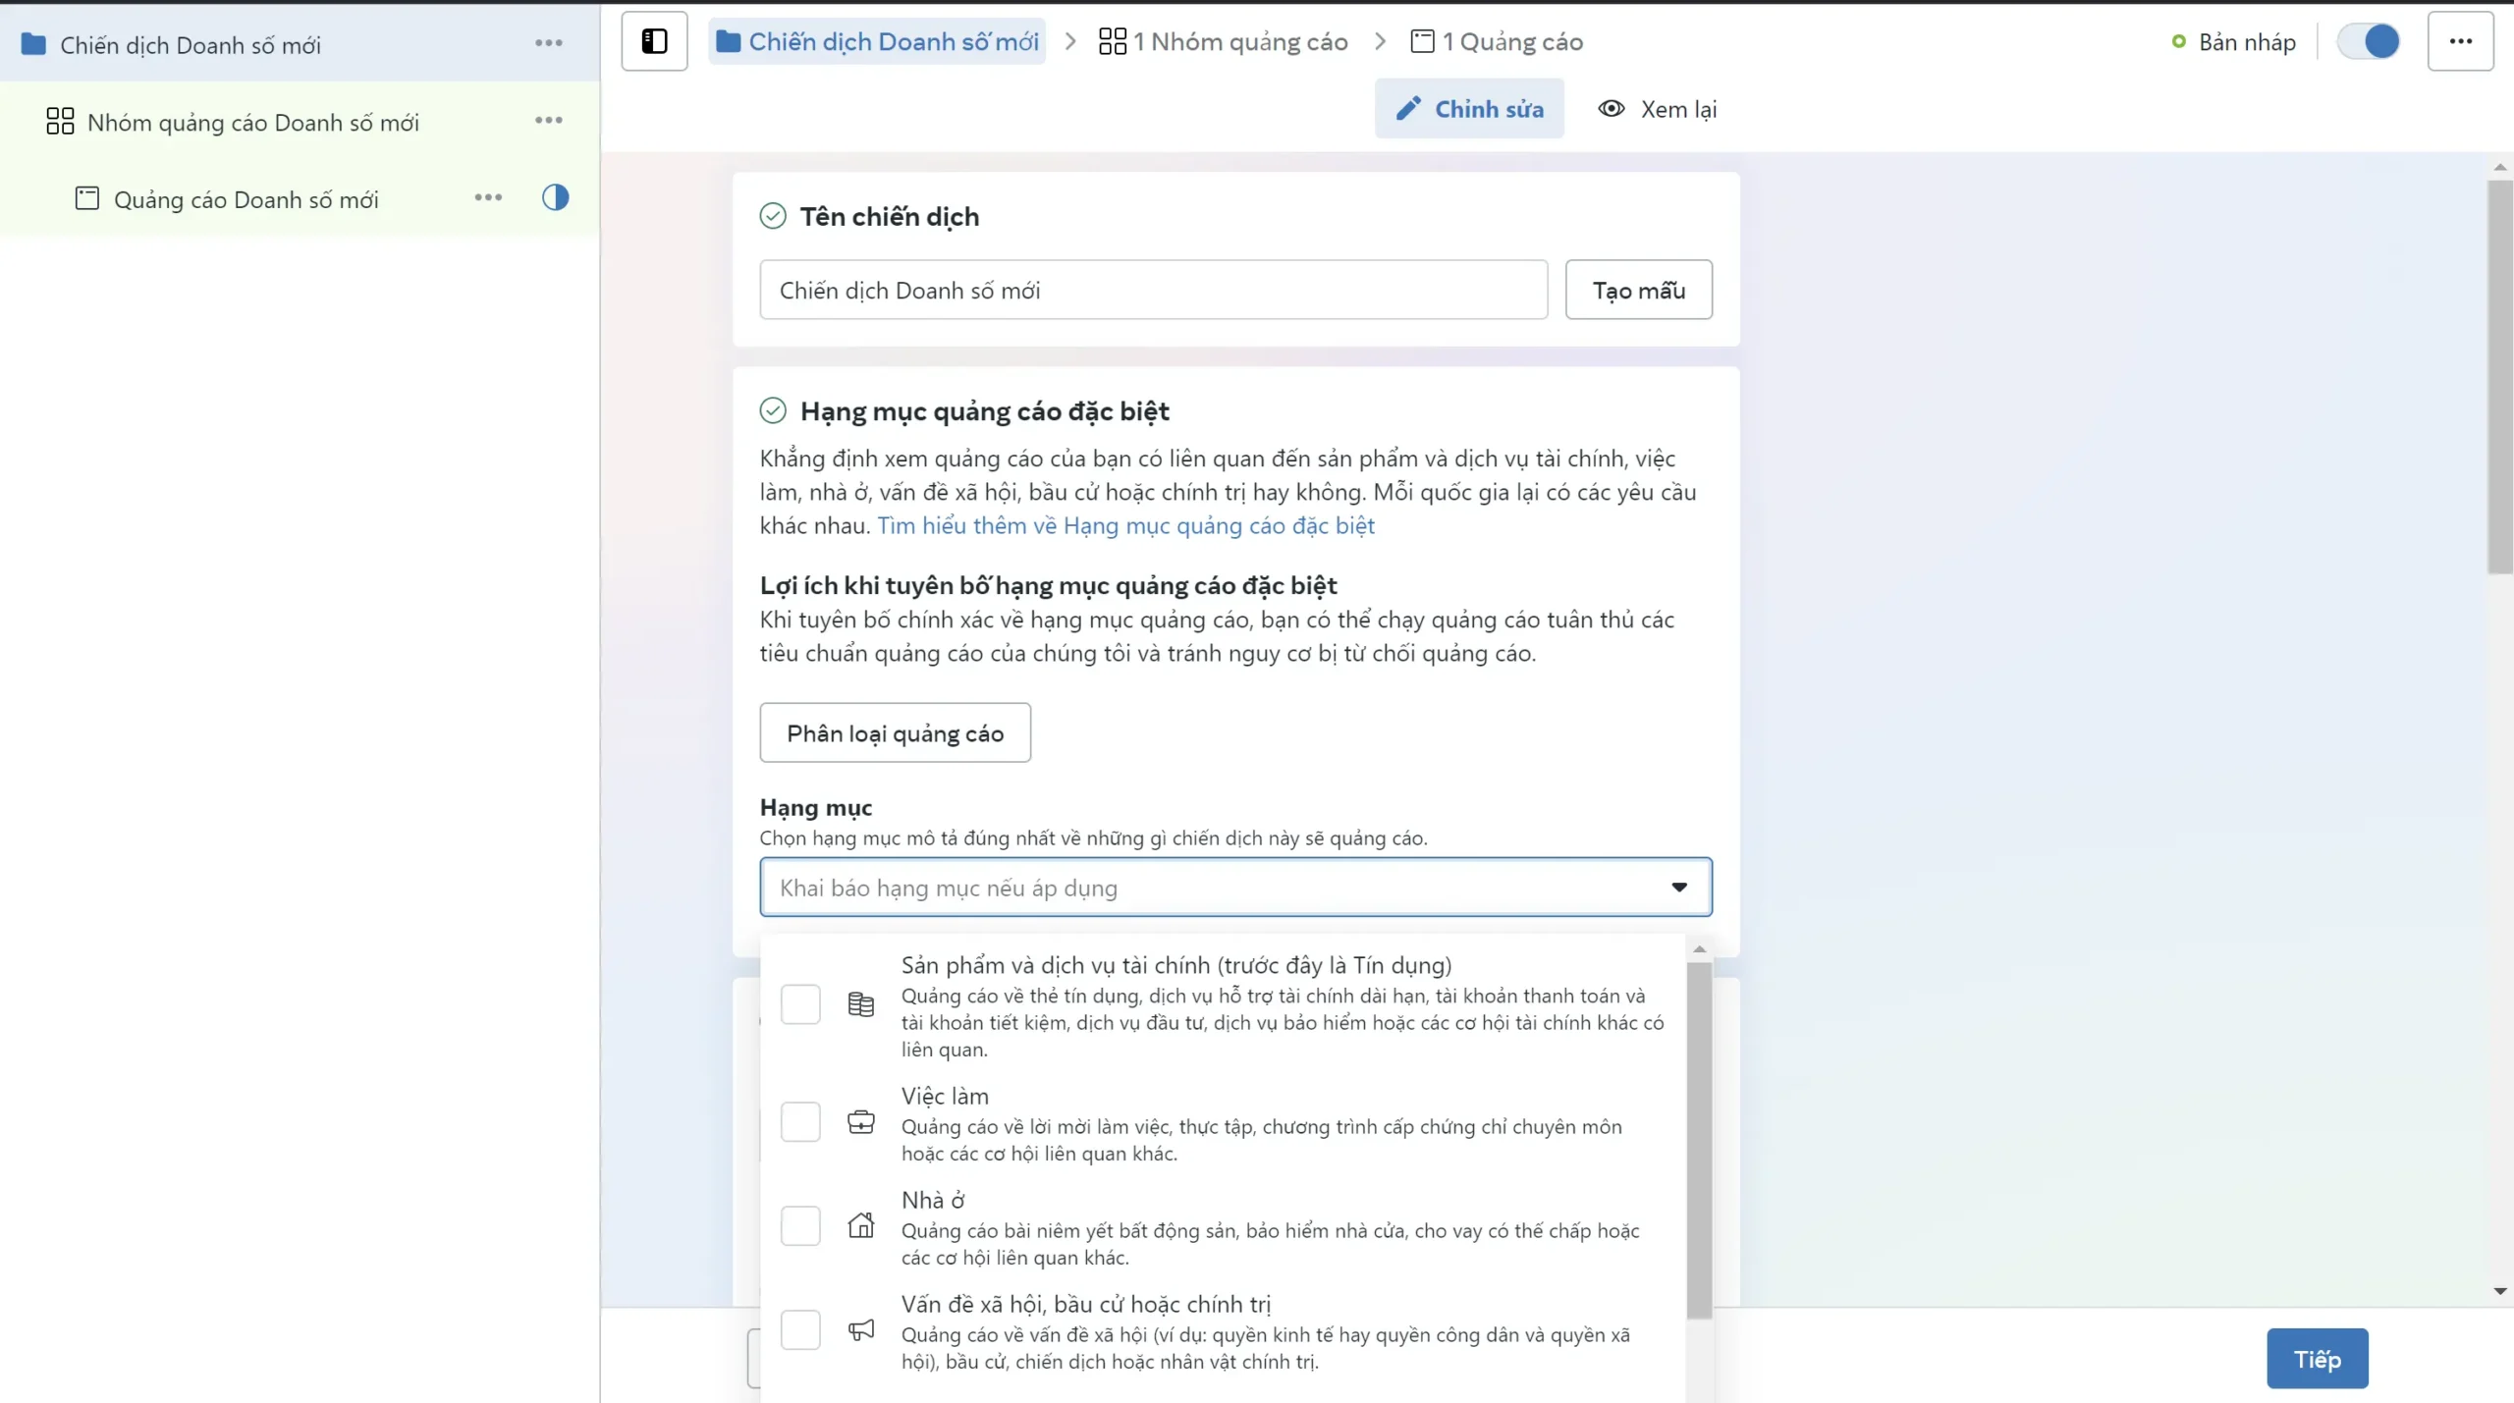The image size is (2514, 1403).
Task: Switch to the Xem lại tab
Action: tap(1658, 108)
